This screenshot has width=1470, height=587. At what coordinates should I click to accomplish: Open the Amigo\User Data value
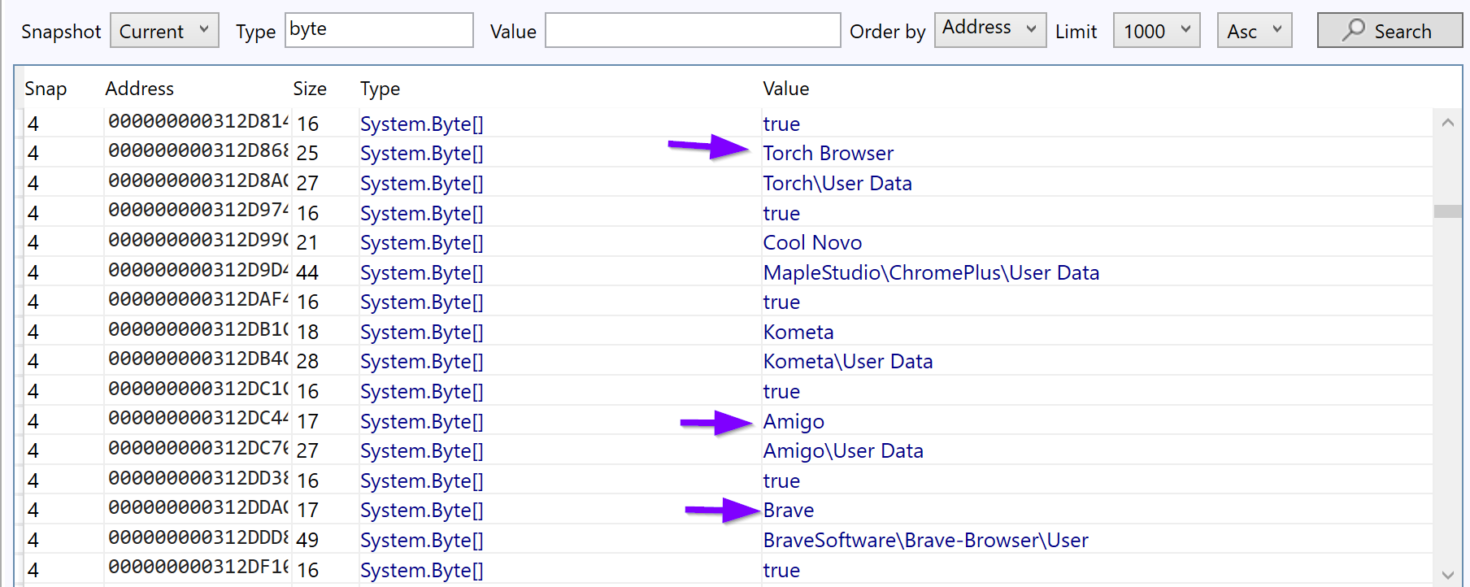pyautogui.click(x=843, y=450)
